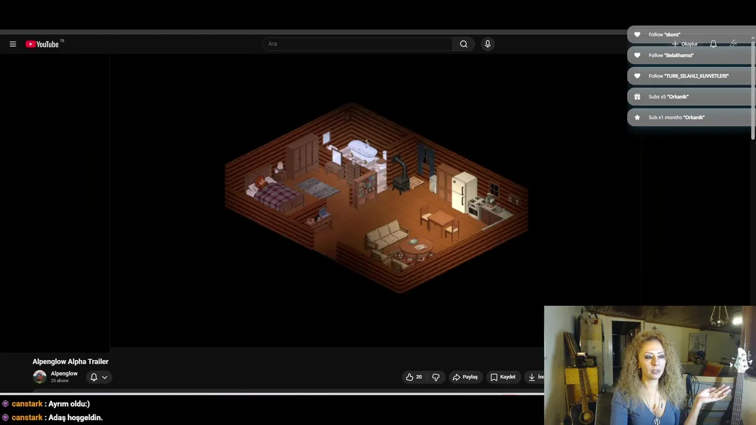Open the YouTube hamburger guide menu
The height and width of the screenshot is (425, 756).
(x=12, y=44)
